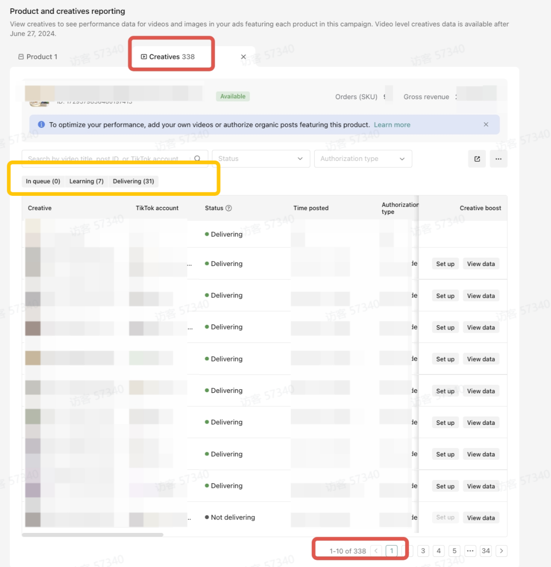This screenshot has height=567, width=551.
Task: Click the Gross revenue label
Action: (x=426, y=97)
